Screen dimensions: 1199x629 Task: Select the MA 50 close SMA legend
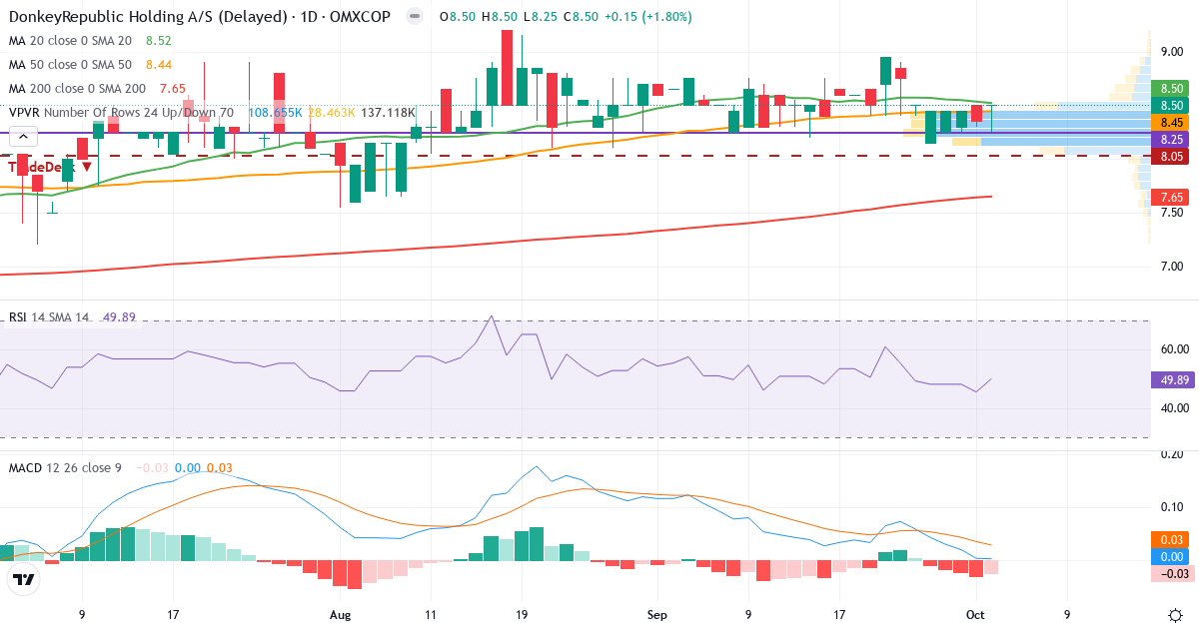70,65
